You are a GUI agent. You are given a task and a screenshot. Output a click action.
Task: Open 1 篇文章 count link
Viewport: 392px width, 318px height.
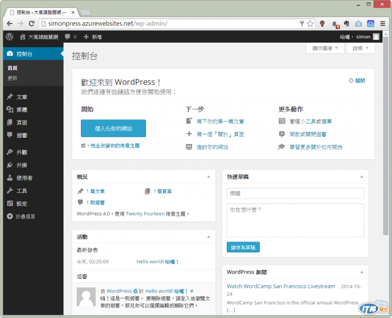96,191
